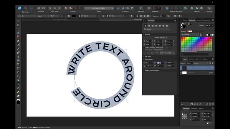Apply Boolean Divide operation
Screen dimensions: 230x129
(185, 8)
